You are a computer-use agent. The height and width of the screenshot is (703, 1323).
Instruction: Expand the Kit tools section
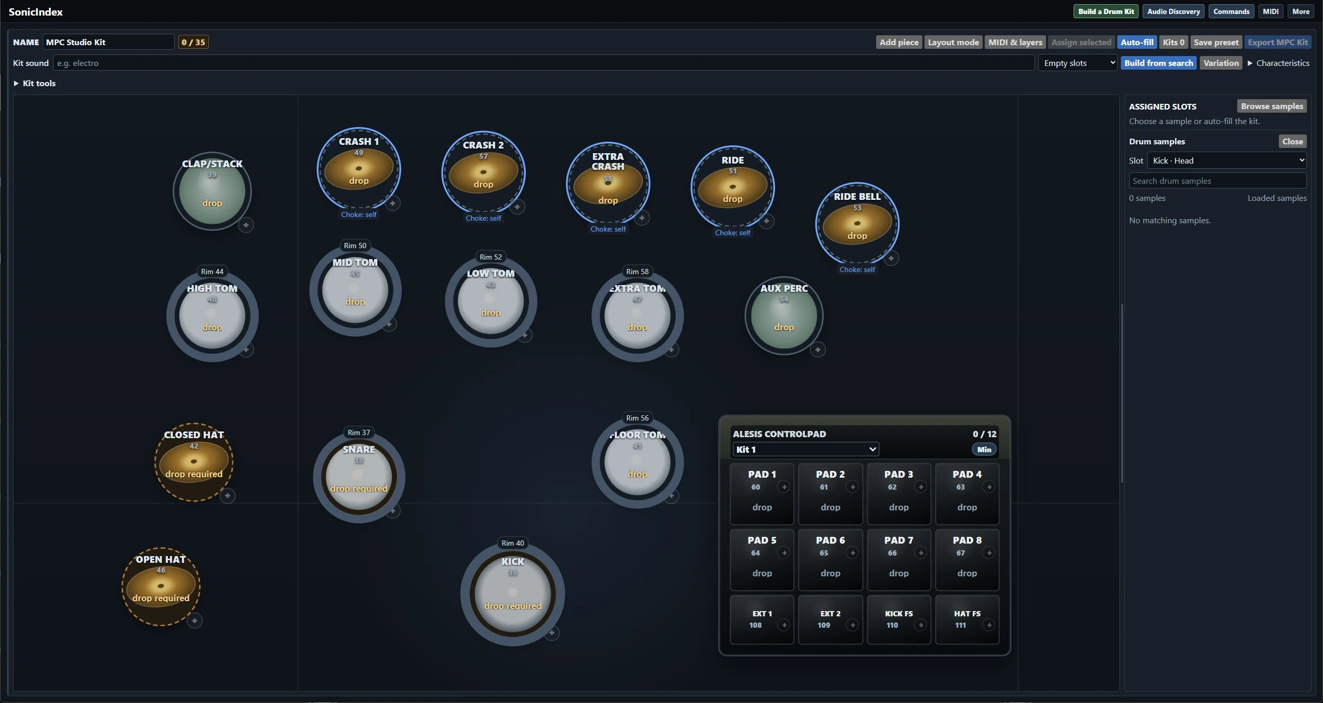pos(35,83)
